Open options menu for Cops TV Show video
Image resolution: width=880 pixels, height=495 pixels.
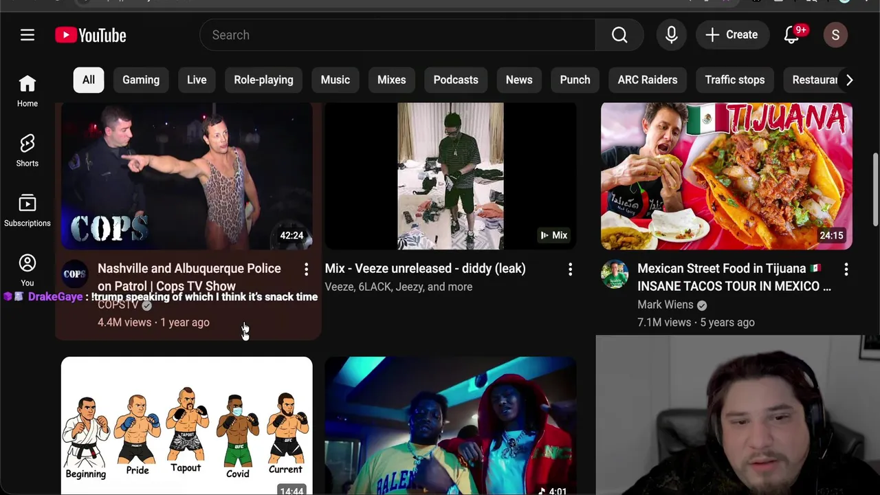click(x=307, y=269)
